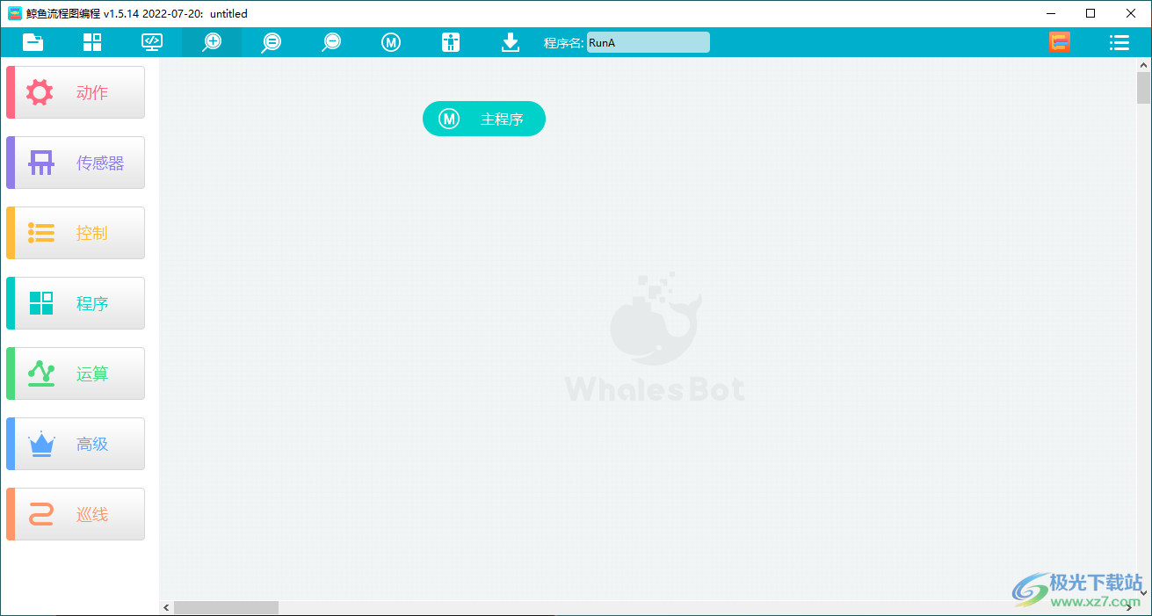This screenshot has height=616, width=1152.
Task: Open the code view monitor icon
Action: click(x=152, y=42)
